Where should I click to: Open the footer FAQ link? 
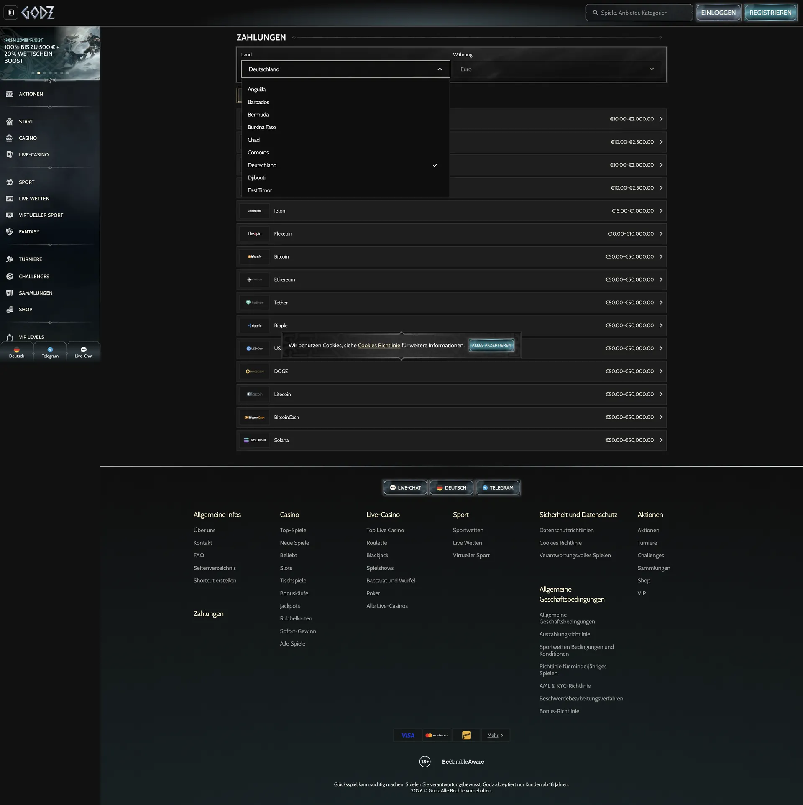pos(199,555)
